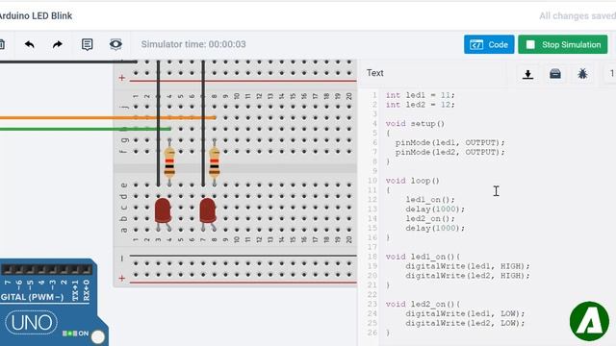The width and height of the screenshot is (616, 346).
Task: Click the Arduino UNO logo on board
Action: (31, 323)
